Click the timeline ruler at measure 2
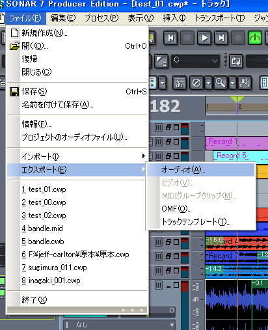Viewport: 268px width, 330px height. tap(240, 107)
